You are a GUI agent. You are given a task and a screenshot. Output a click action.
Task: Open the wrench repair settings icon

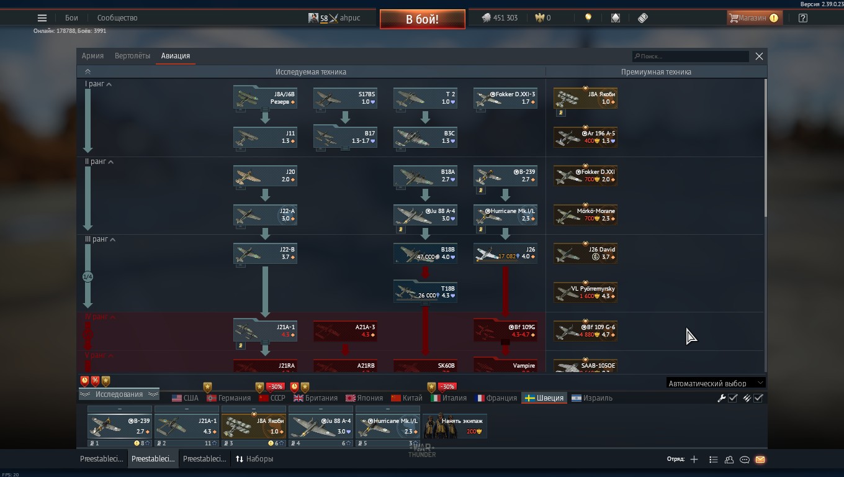pos(721,398)
